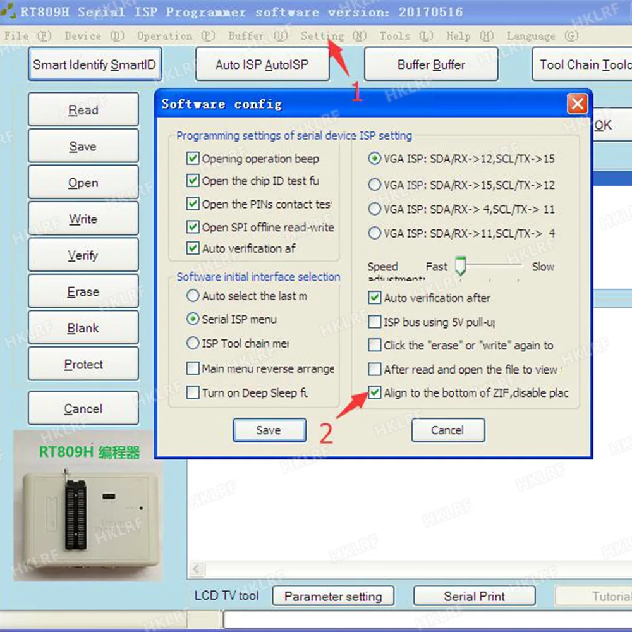Image resolution: width=632 pixels, height=632 pixels.
Task: Click Save in Software config dialog
Action: click(x=269, y=430)
